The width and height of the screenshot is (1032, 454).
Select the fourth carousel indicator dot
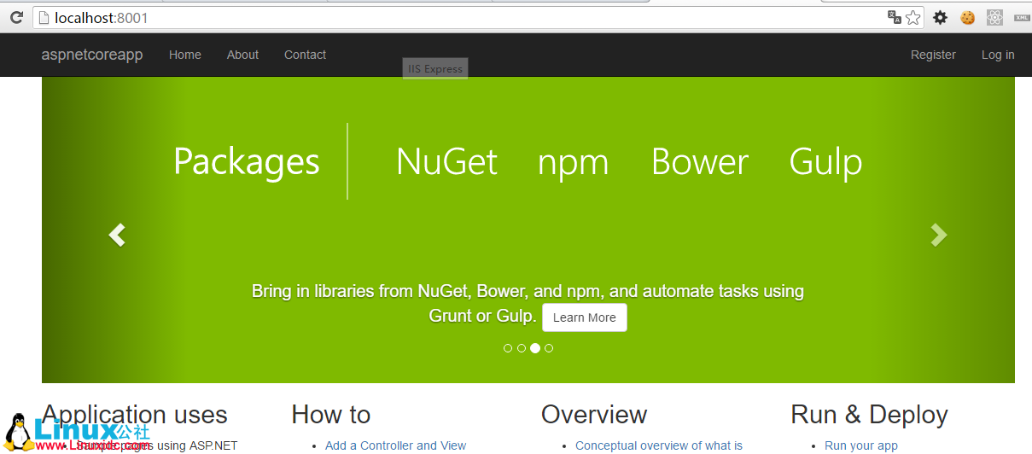tap(549, 348)
